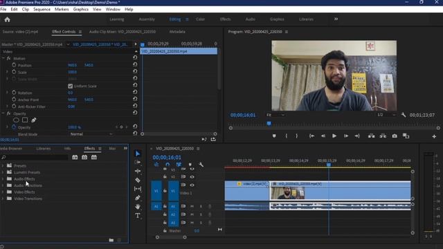This screenshot has width=443, height=249.
Task: Filter by YUV effects
Action: coord(94,157)
